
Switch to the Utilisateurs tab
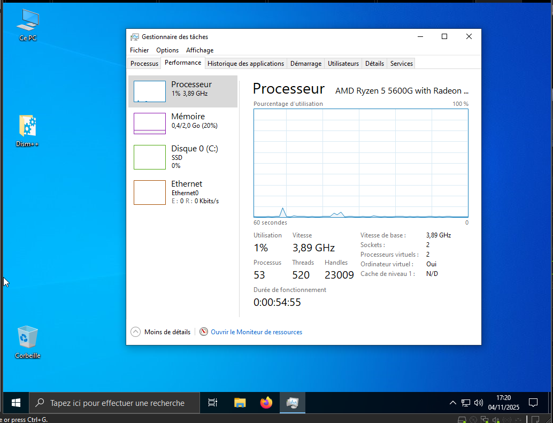click(x=343, y=64)
